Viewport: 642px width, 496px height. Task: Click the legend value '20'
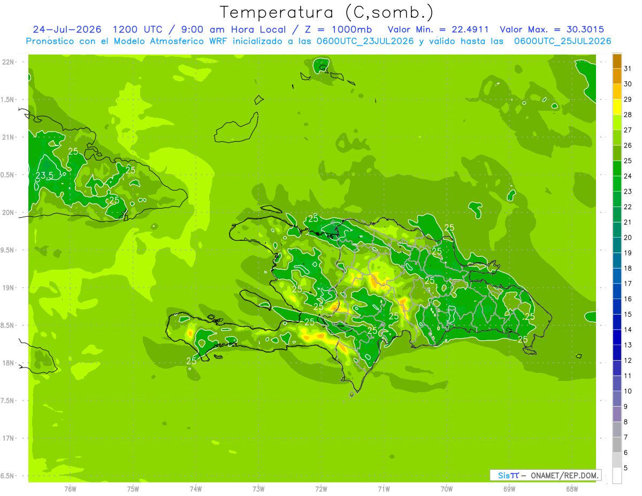pyautogui.click(x=628, y=238)
